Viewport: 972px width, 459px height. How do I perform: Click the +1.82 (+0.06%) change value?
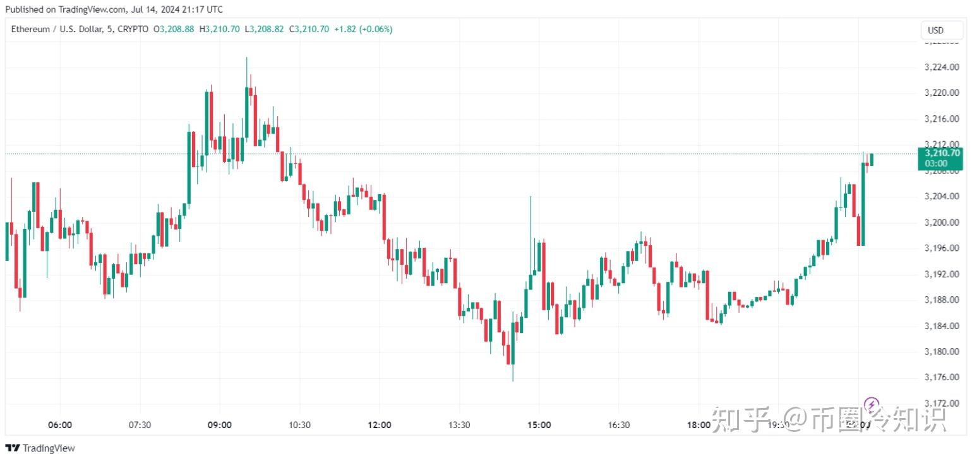pos(363,29)
